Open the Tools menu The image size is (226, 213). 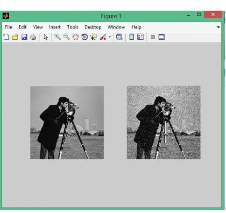click(x=72, y=27)
